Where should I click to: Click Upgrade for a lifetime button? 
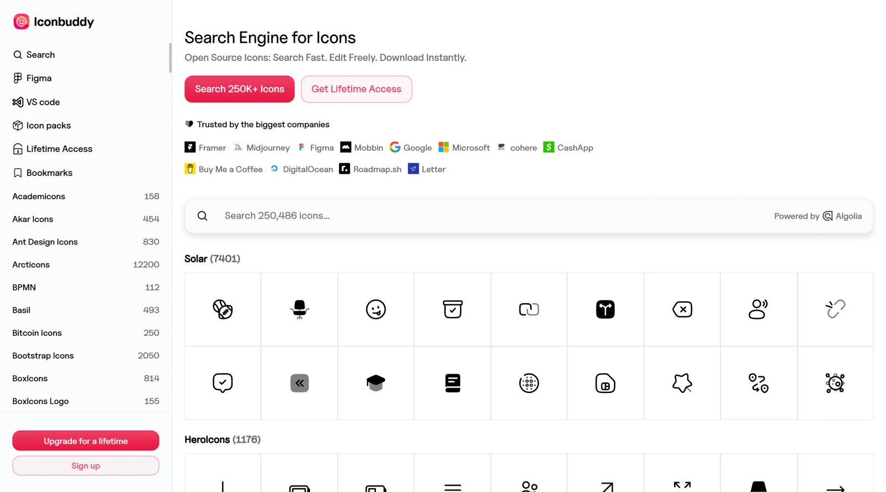click(x=86, y=441)
